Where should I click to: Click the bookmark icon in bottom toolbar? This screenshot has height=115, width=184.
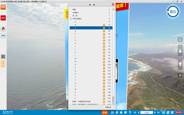tap(121, 113)
